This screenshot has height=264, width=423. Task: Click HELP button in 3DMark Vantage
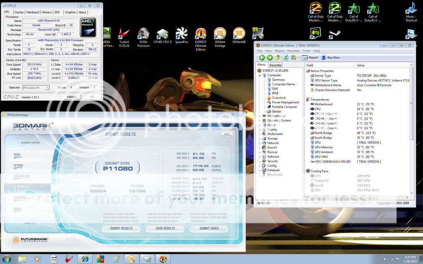click(x=227, y=134)
